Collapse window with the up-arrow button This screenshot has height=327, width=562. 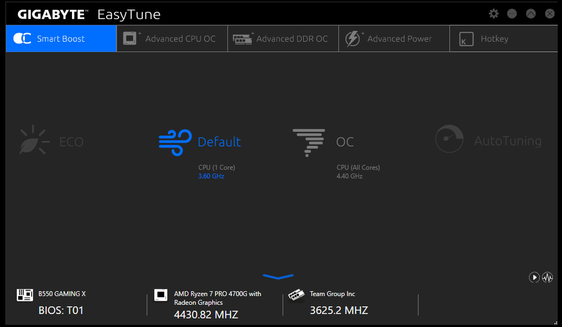coord(531,14)
